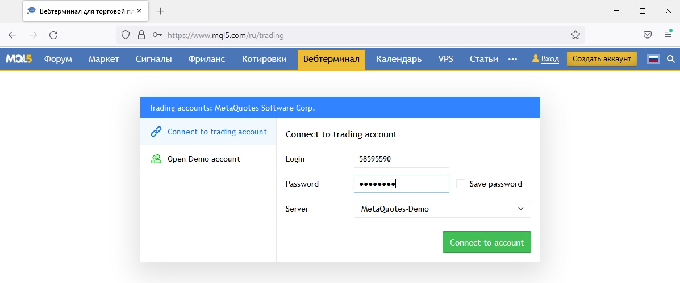Change language via Russian flag icon
This screenshot has width=680, height=283.
click(x=653, y=59)
